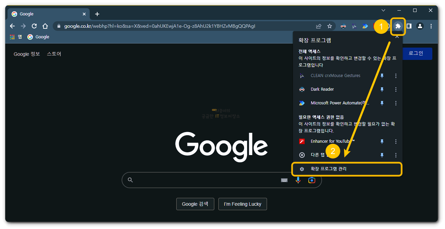Open the Extensions puzzle piece icon
The width and height of the screenshot is (445, 229).
(x=398, y=26)
